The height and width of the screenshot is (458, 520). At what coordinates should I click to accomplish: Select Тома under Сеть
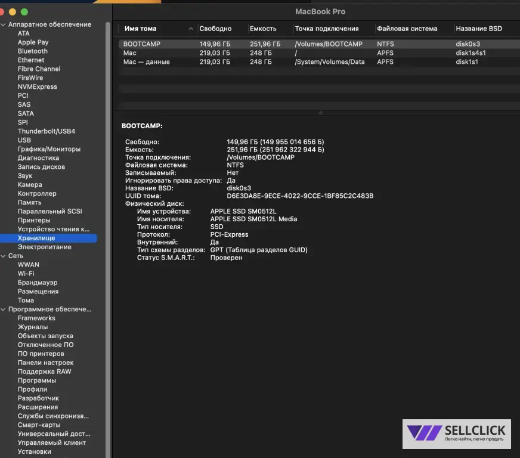26,301
